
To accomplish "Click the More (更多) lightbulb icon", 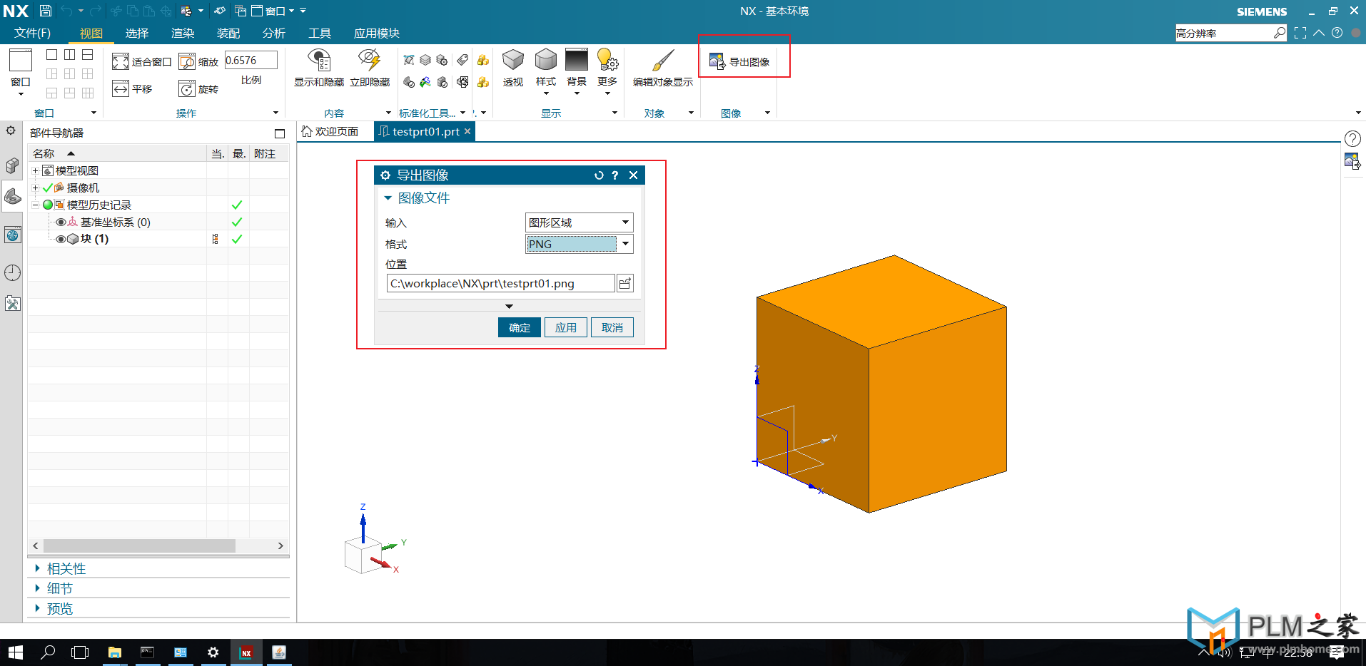I will point(607,60).
